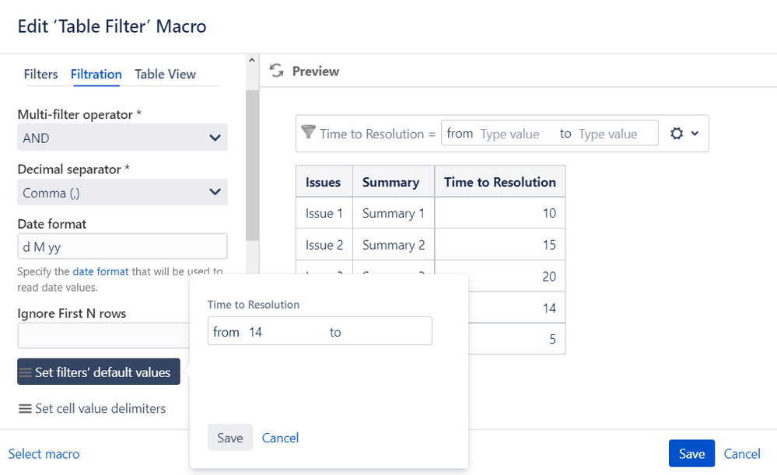The width and height of the screenshot is (777, 475).
Task: Open the Table View tab
Action: 165,75
